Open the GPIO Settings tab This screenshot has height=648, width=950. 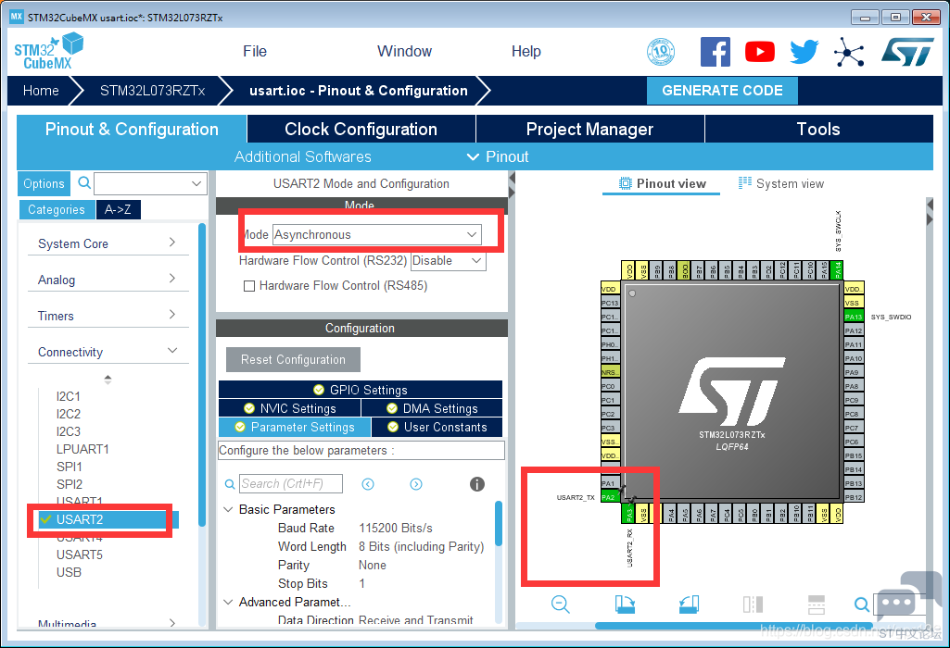pos(361,390)
